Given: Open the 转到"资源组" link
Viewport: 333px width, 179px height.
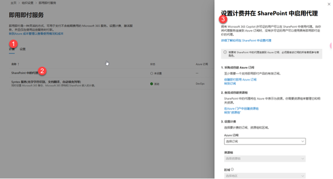Looking at the screenshot, I should 232,113.
